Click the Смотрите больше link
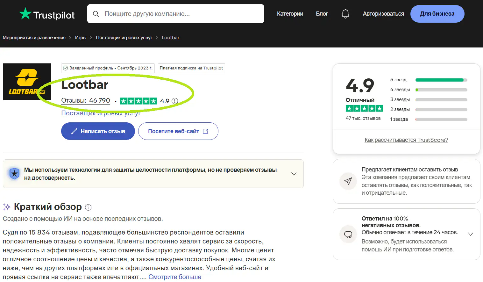 (175, 277)
